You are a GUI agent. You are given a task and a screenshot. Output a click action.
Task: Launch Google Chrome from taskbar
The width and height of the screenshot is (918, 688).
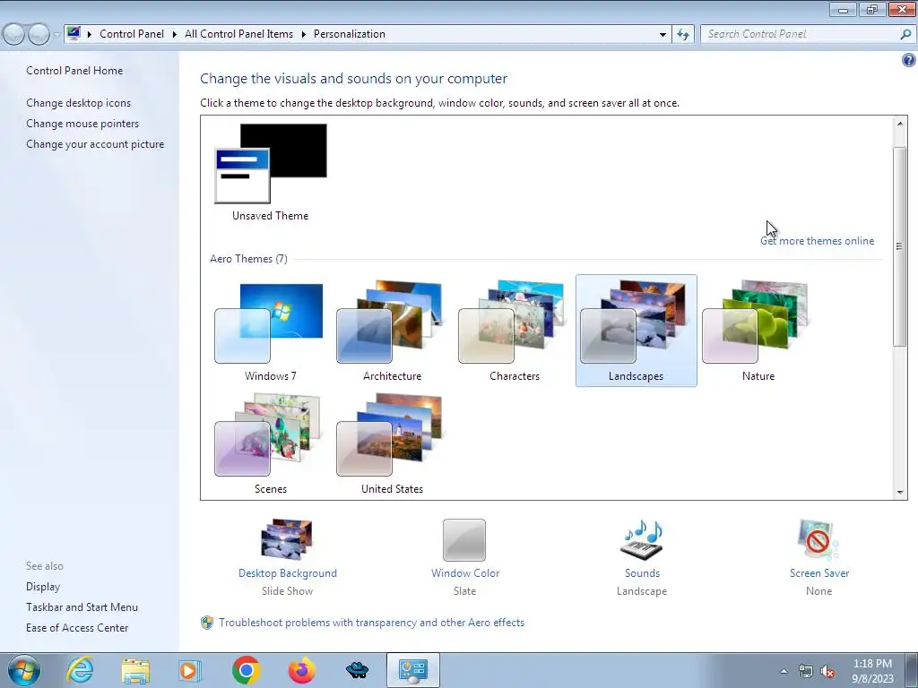click(x=246, y=670)
